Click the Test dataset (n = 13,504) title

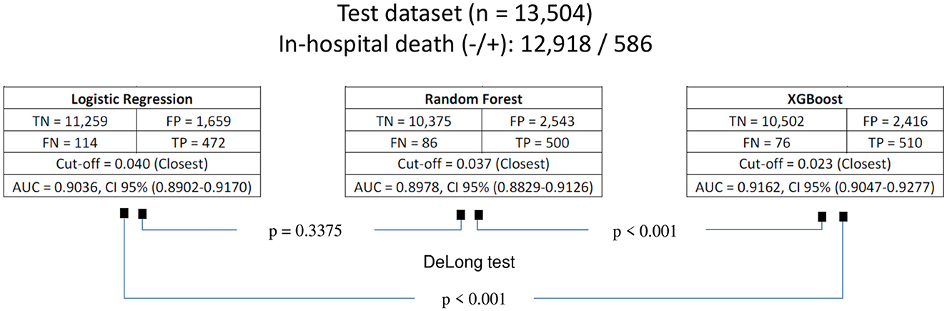click(473, 16)
